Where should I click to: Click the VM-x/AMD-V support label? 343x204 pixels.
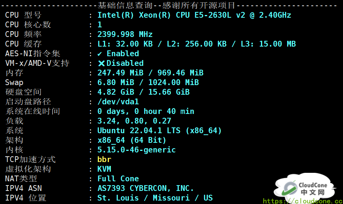click(37, 64)
